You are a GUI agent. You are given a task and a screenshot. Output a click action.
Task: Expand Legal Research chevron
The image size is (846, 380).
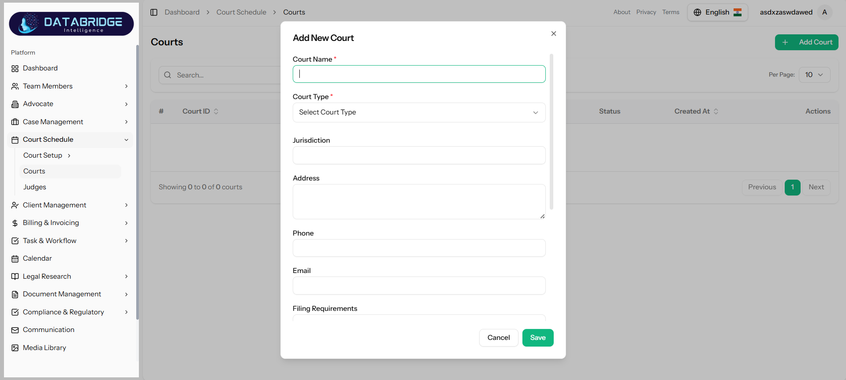point(127,277)
